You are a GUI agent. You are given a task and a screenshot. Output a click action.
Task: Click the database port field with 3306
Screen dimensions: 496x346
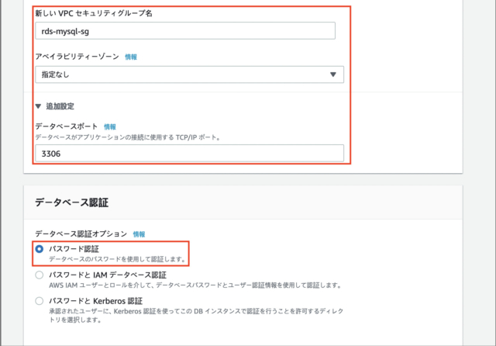click(189, 154)
